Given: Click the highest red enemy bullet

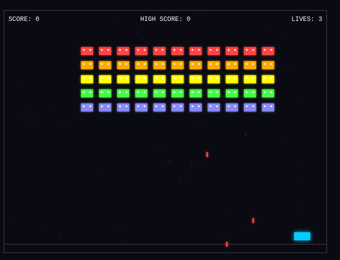Looking at the screenshot, I should pos(207,155).
